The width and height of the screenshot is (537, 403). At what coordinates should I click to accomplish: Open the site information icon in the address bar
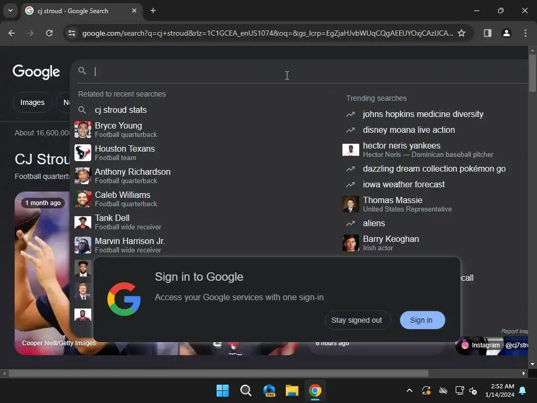coord(72,33)
